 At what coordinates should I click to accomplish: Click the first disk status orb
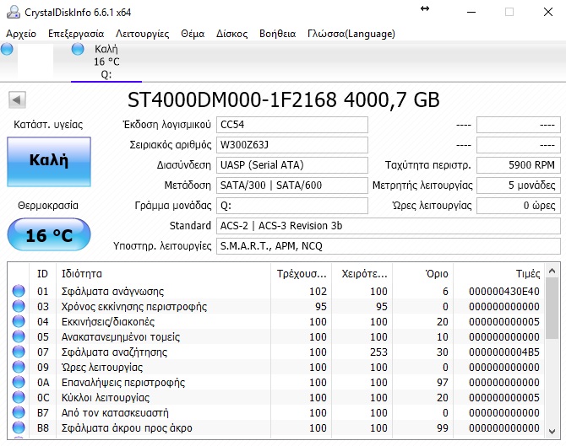click(x=7, y=49)
